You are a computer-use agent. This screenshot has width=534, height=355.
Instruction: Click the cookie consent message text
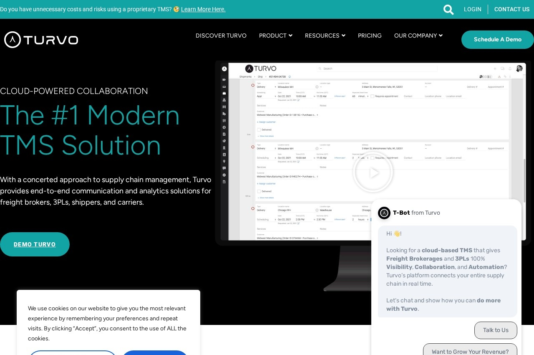(107, 323)
